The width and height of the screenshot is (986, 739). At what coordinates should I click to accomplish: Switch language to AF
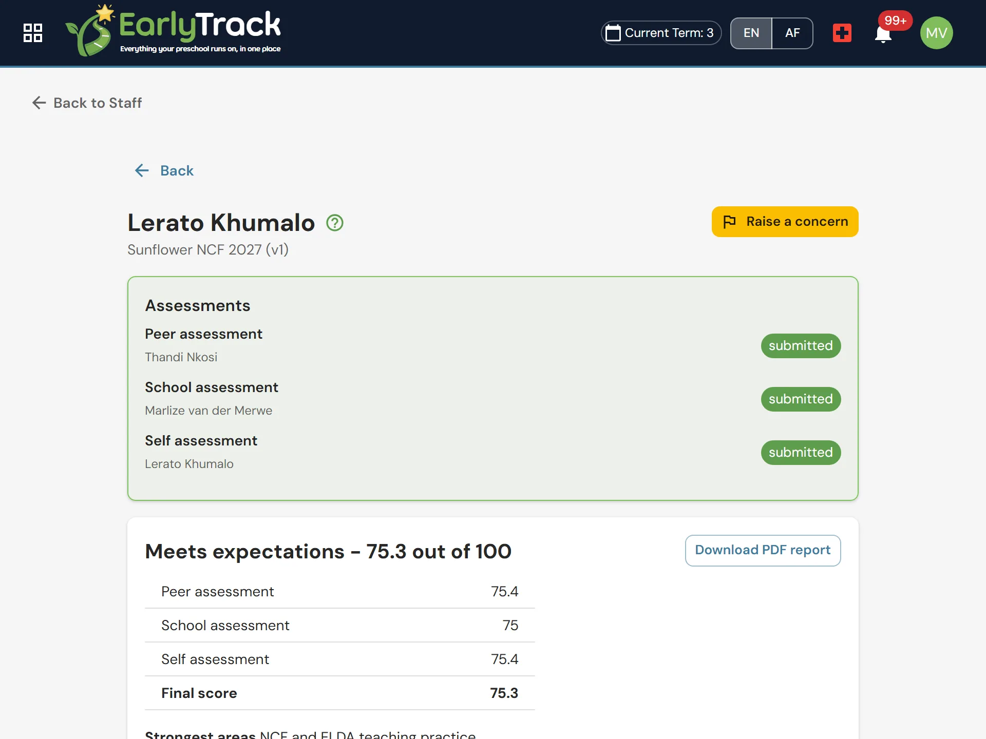[792, 33]
